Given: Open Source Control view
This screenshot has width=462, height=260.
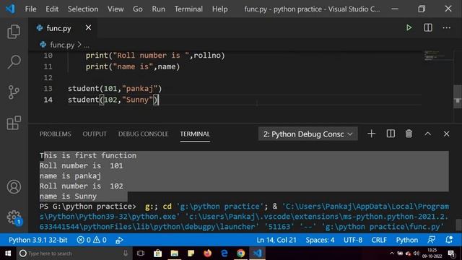Looking at the screenshot, I should (x=14, y=92).
